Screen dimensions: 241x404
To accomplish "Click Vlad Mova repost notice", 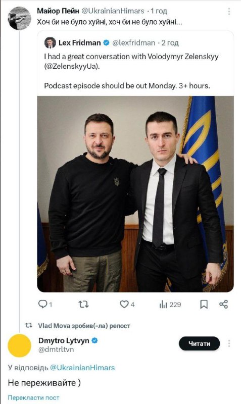I will pyautogui.click(x=84, y=326).
